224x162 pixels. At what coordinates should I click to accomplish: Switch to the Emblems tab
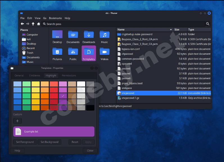click(x=35, y=75)
